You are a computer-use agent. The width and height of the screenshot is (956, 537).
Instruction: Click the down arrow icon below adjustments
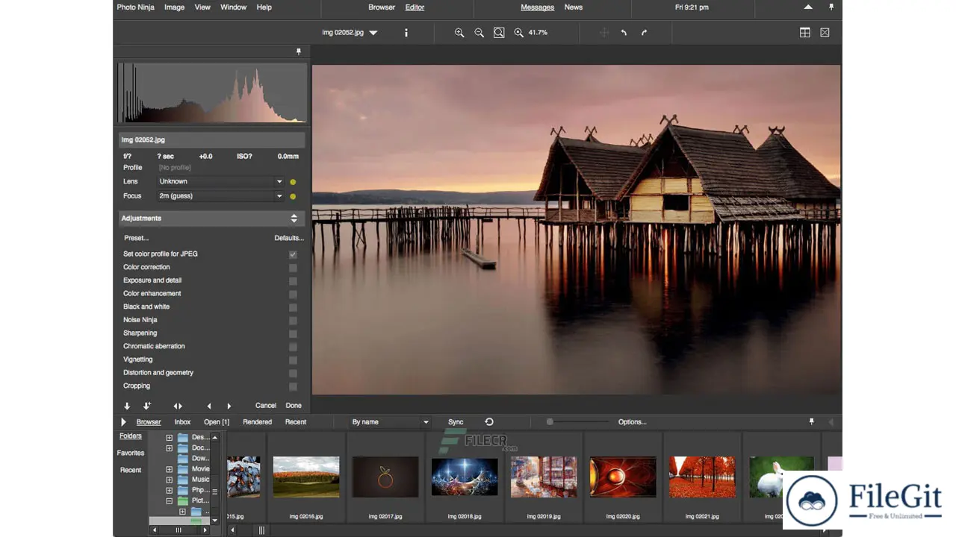pos(127,406)
